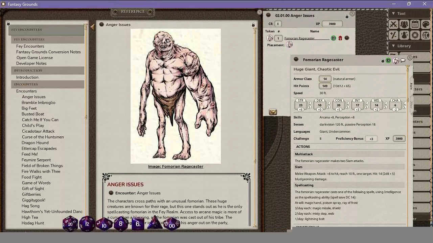Click the Fomorian Ragecaster artwork image
The image size is (433, 243).
click(x=176, y=96)
